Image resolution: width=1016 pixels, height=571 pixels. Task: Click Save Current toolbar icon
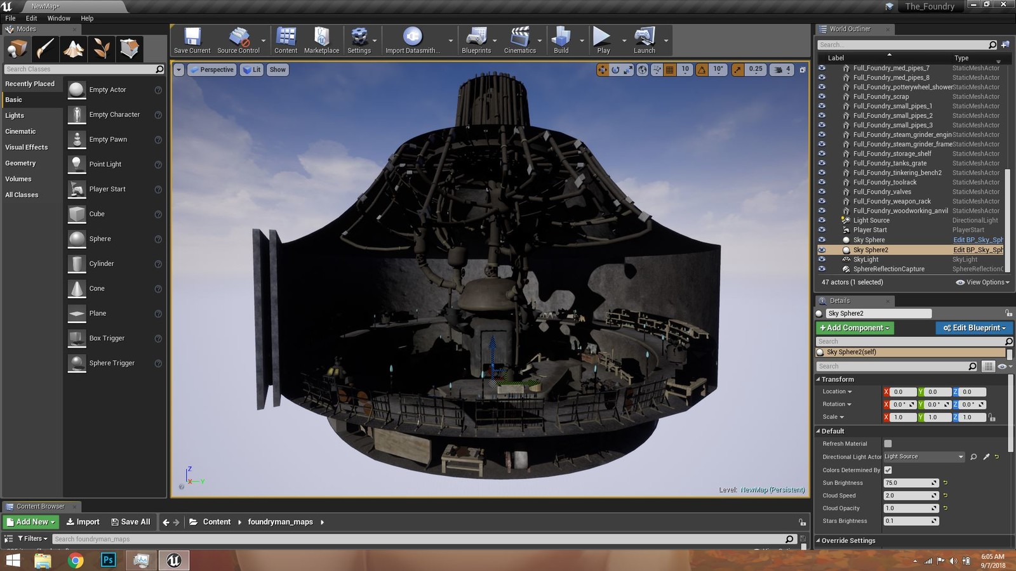[x=192, y=36]
